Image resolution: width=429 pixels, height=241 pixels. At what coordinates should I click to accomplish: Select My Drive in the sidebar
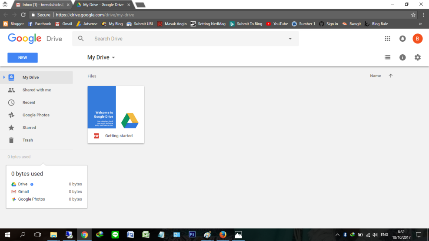pos(37,77)
